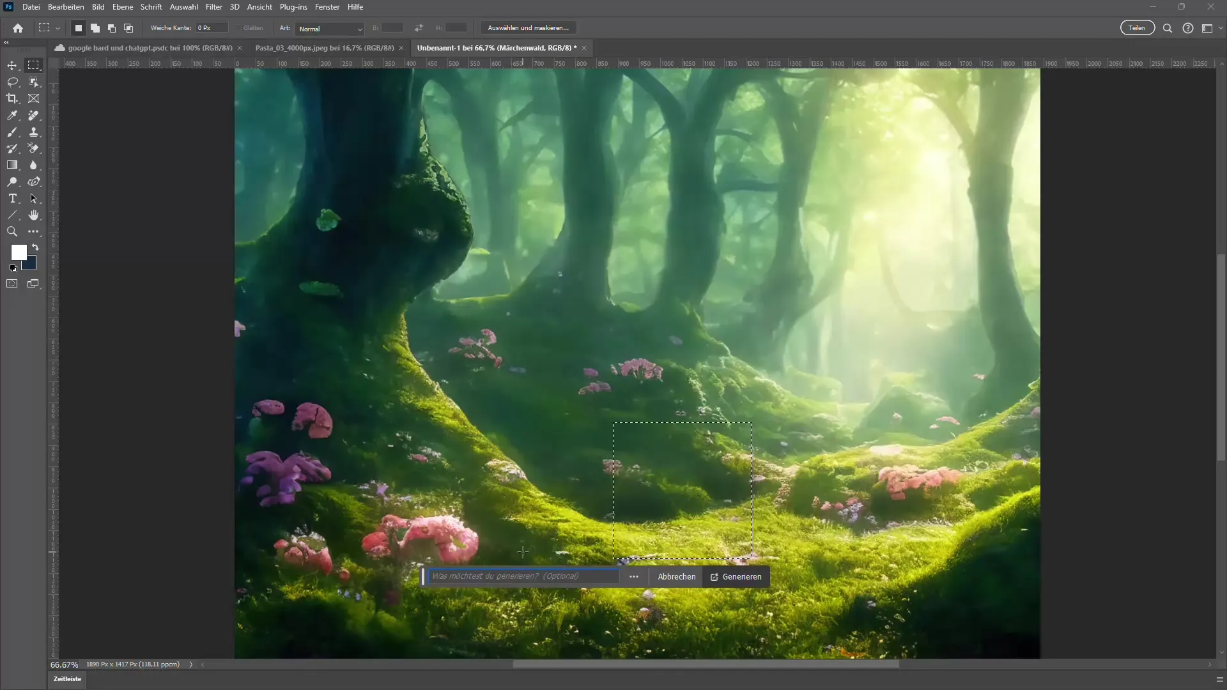1227x690 pixels.
Task: Select the Object Selection tool
Action: pos(33,82)
